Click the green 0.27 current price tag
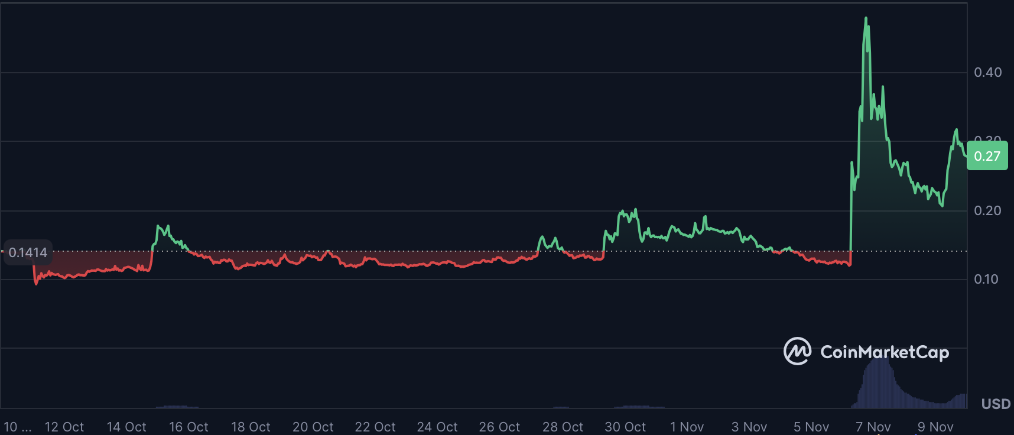Screen dimensions: 1014x435 [987, 157]
